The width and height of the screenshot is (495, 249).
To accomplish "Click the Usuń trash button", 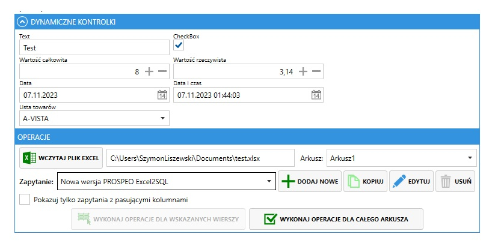I will (454, 181).
